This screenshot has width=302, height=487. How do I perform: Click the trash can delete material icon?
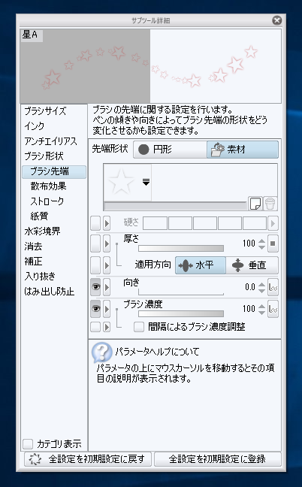coord(270,204)
